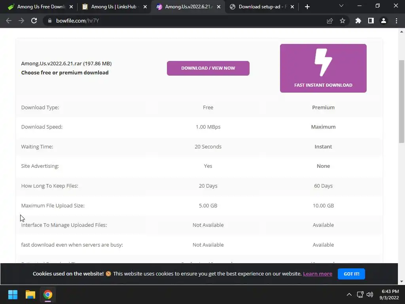Open the network tray icon

click(360, 294)
